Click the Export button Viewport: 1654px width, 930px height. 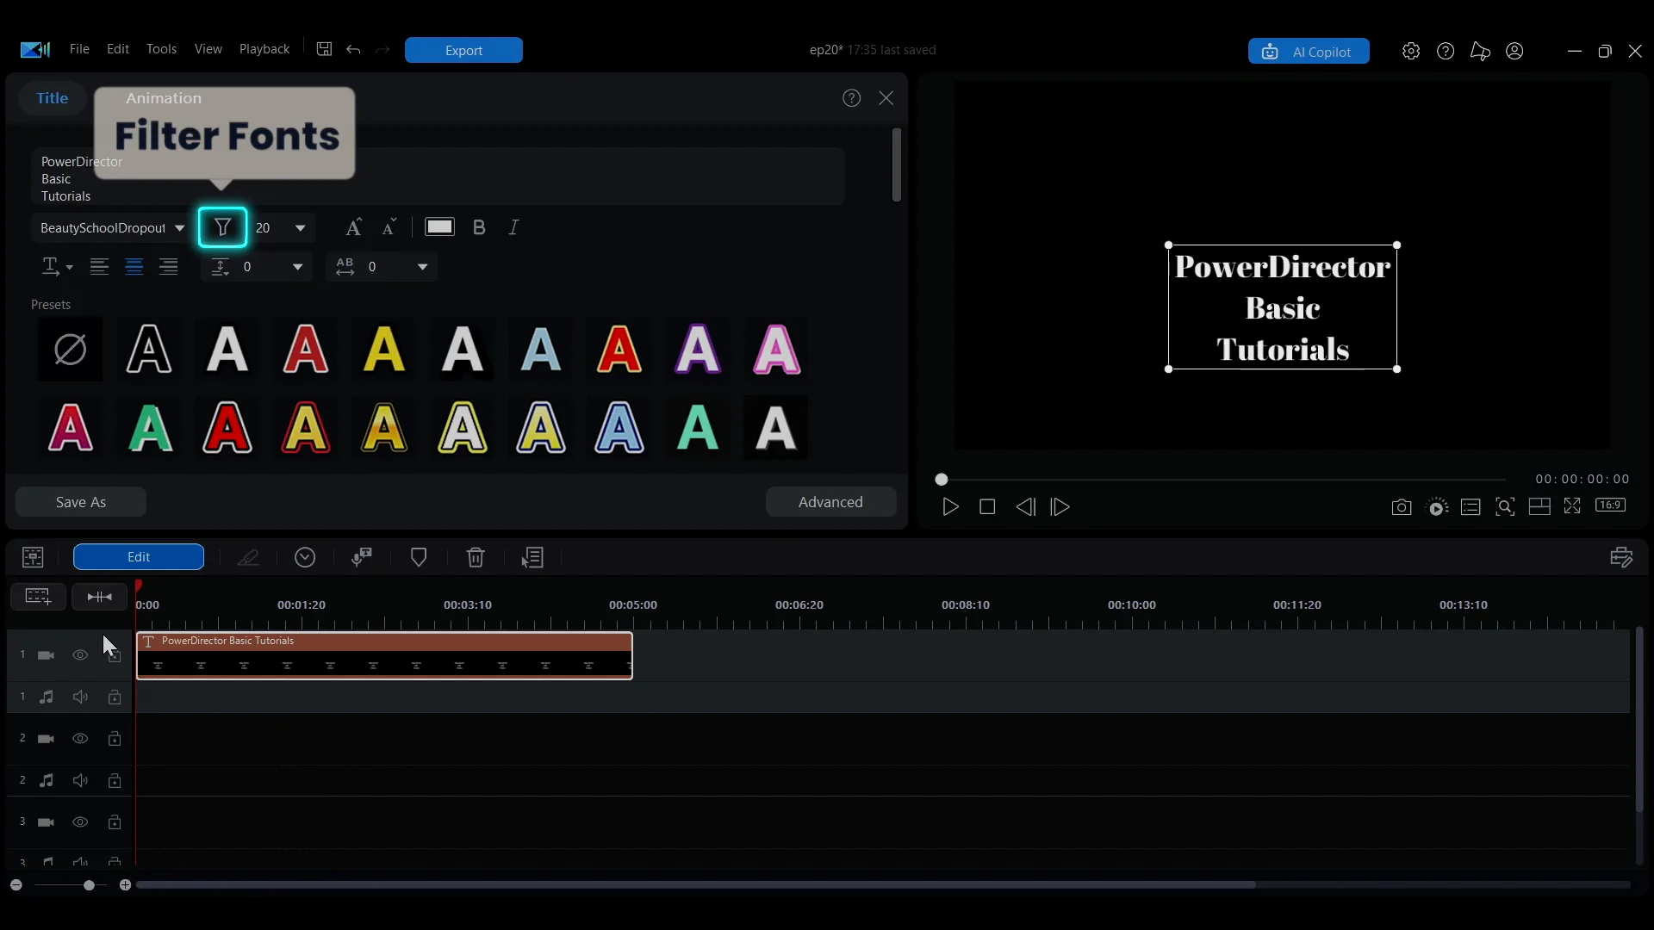[x=463, y=51]
